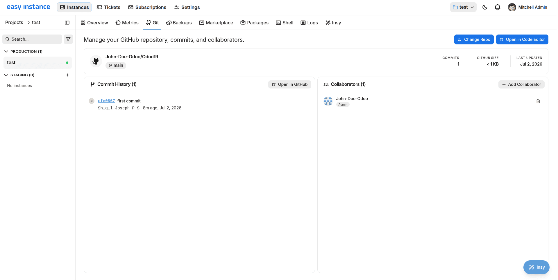Click John-Doe-Odoo collaborator avatar
The image size is (558, 280).
pyautogui.click(x=328, y=101)
